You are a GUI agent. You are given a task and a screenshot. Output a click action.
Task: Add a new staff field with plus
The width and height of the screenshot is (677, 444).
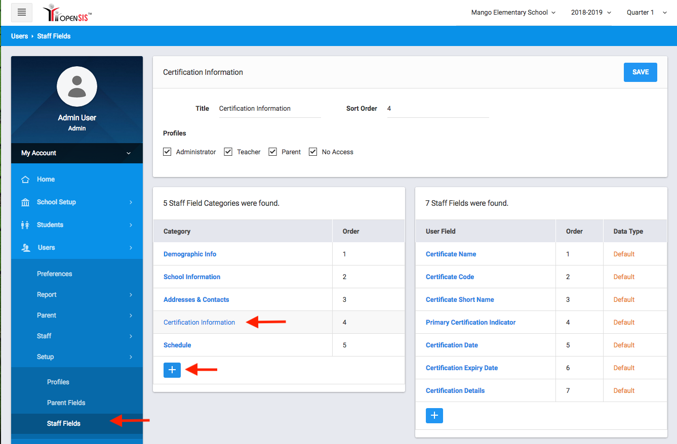[x=434, y=416]
